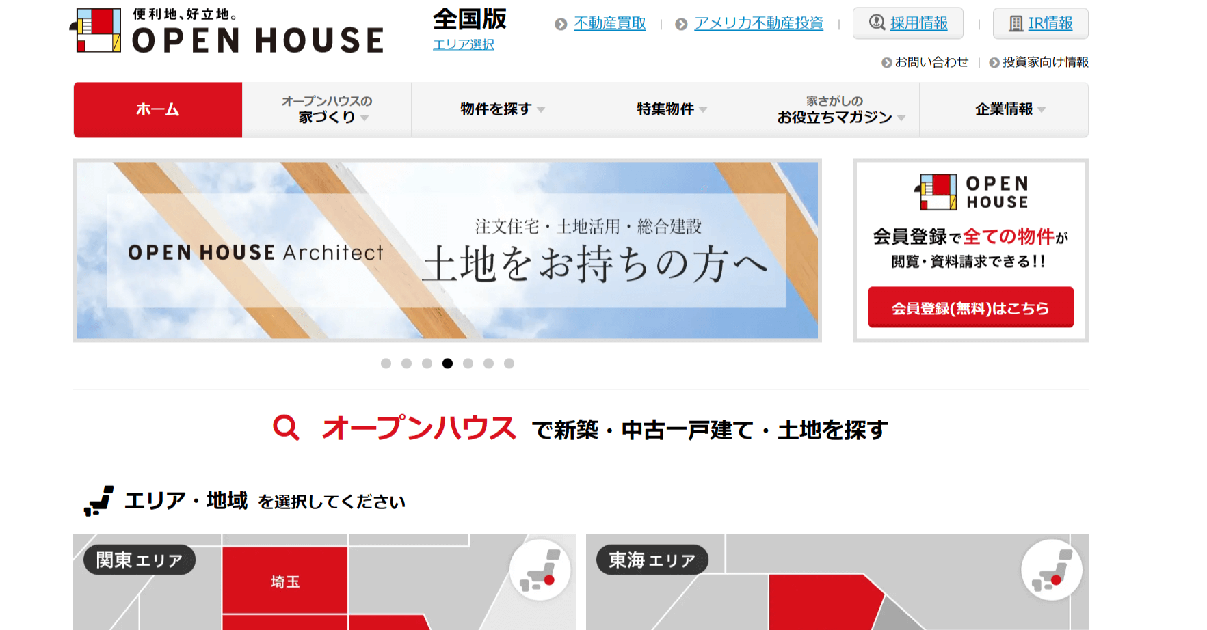
Task: Click the building icon in IR情報
Action: coord(1016,23)
